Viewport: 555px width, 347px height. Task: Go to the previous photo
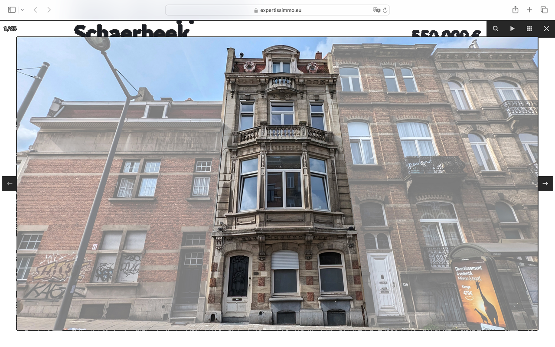10,183
